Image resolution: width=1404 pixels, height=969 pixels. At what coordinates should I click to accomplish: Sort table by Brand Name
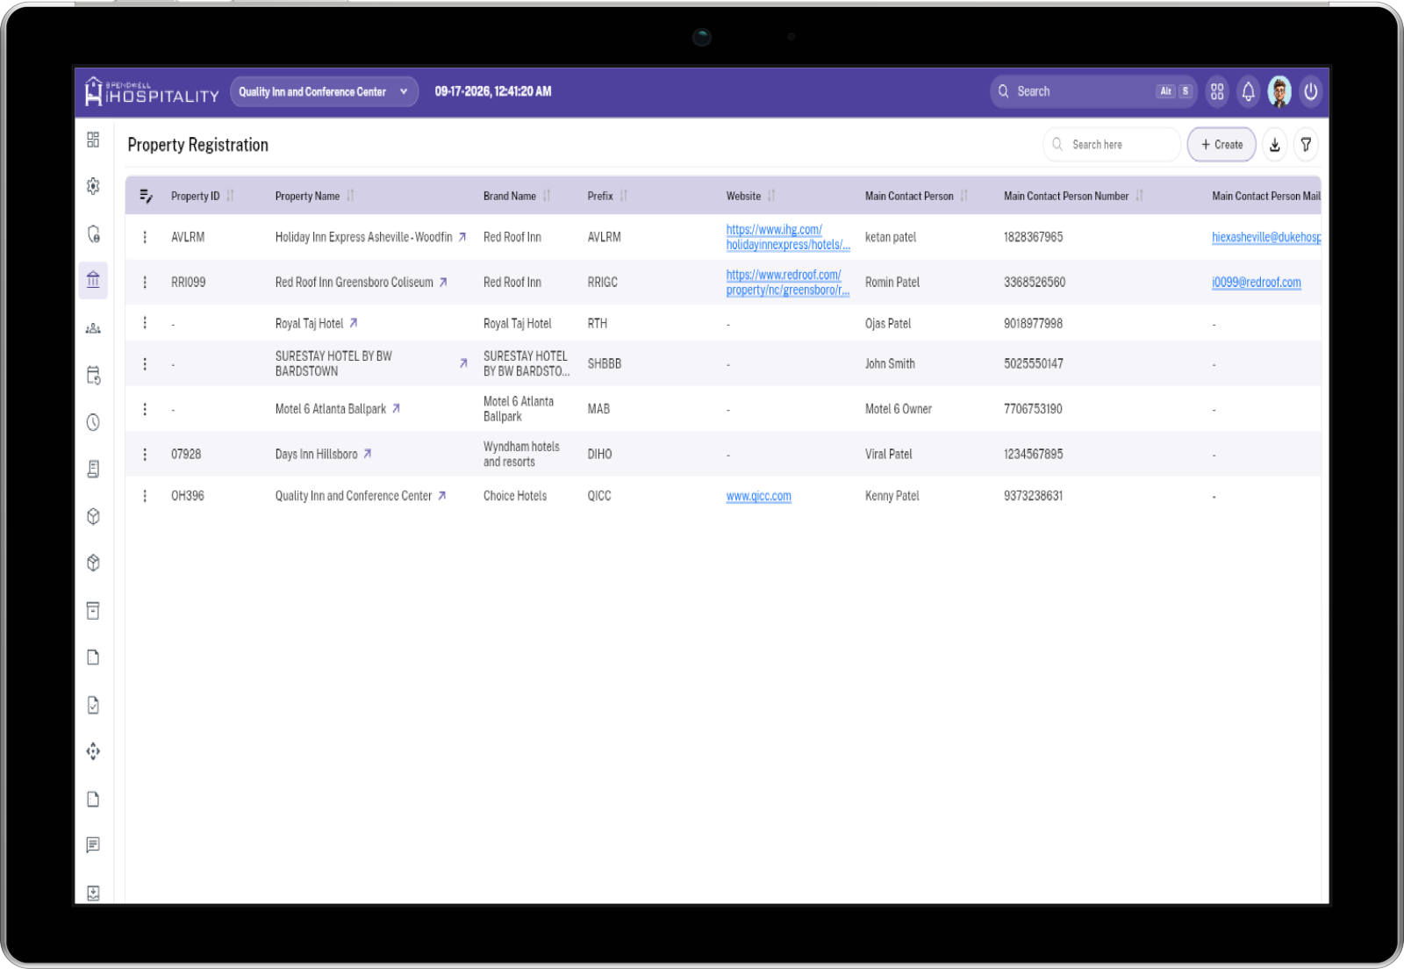547,196
